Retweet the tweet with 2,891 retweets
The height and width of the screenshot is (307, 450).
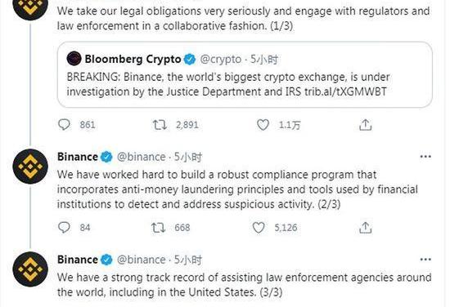pyautogui.click(x=160, y=125)
